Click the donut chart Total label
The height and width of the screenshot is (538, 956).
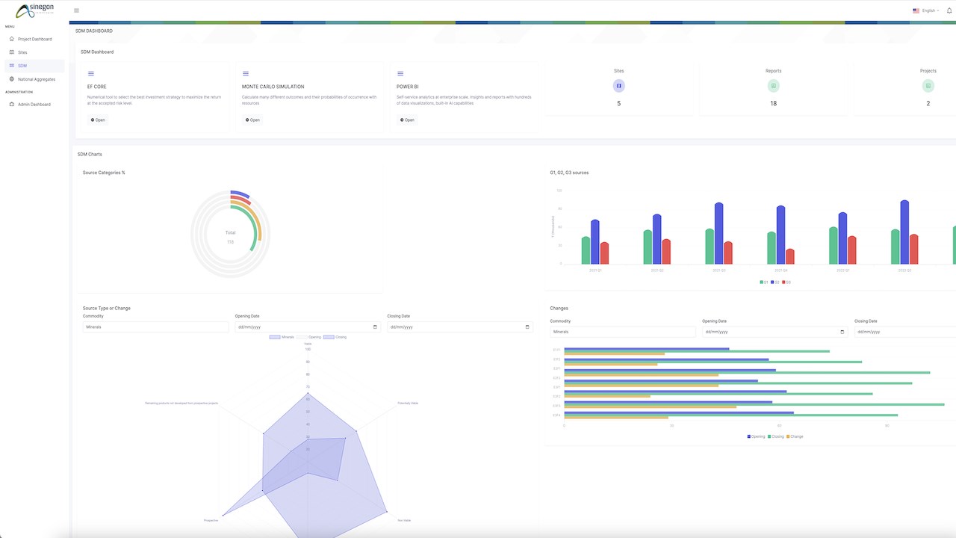click(230, 232)
